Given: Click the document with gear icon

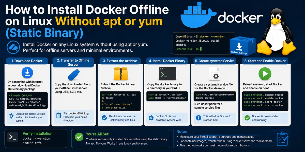Looking at the screenshot, I should tap(214, 74).
